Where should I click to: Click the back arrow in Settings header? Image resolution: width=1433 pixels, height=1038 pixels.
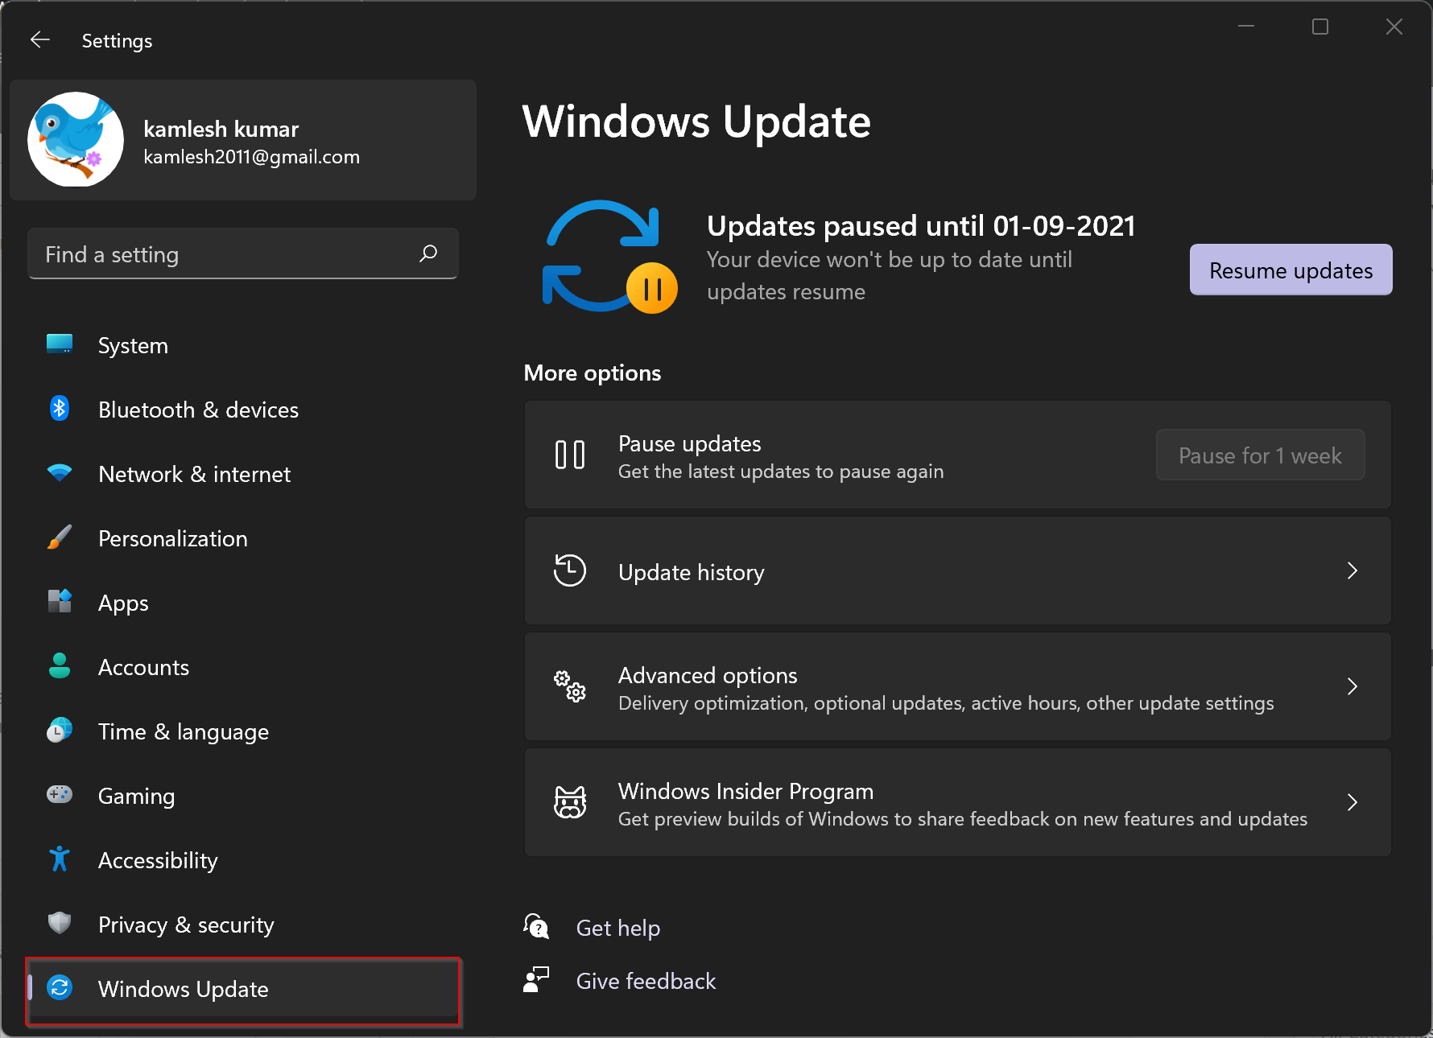pos(40,40)
